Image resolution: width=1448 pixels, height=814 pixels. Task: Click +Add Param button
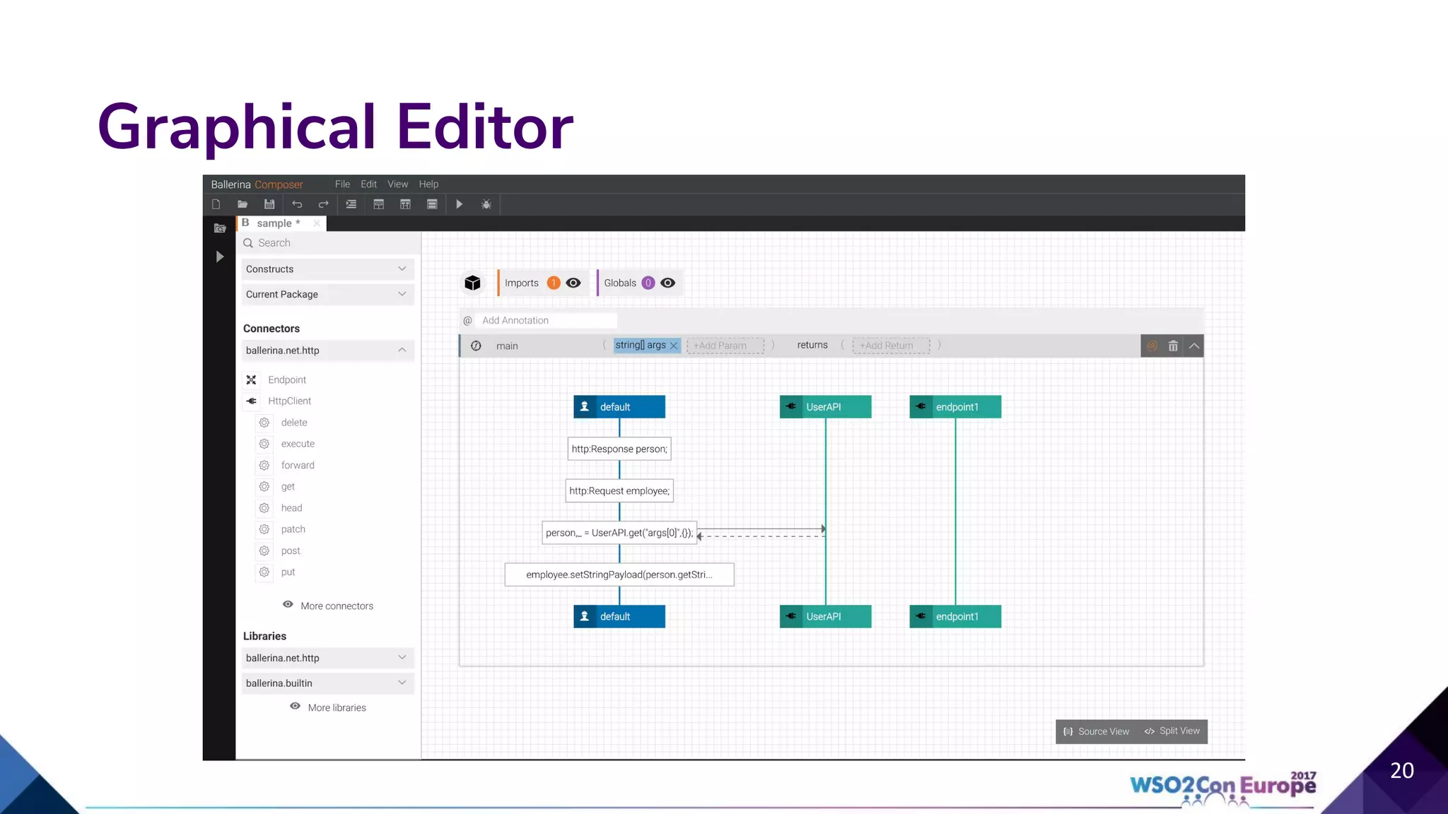725,346
